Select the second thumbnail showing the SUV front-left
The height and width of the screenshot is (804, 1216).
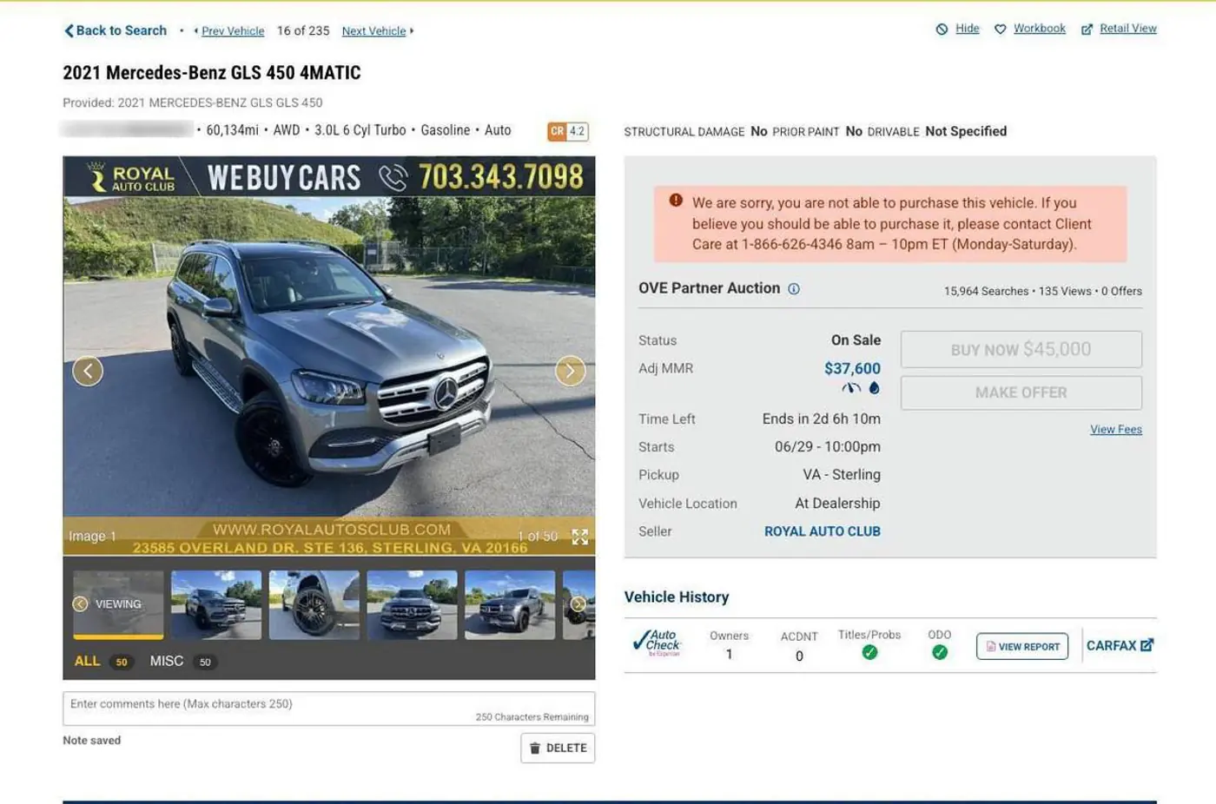pyautogui.click(x=216, y=604)
